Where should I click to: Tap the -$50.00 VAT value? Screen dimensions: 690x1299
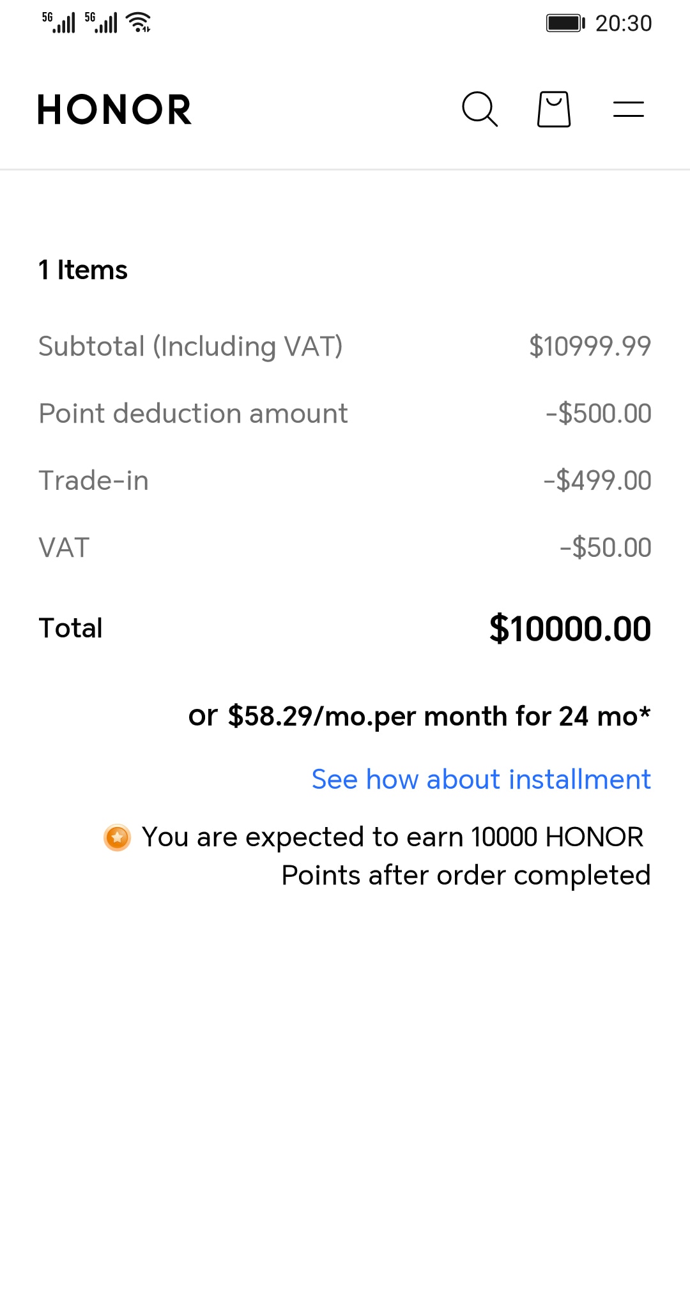click(x=605, y=547)
